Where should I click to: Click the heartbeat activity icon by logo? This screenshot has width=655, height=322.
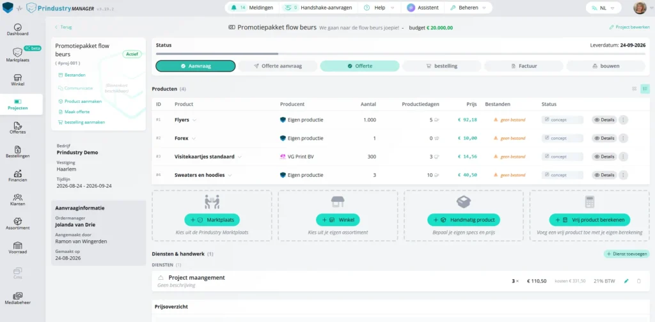[19, 8]
